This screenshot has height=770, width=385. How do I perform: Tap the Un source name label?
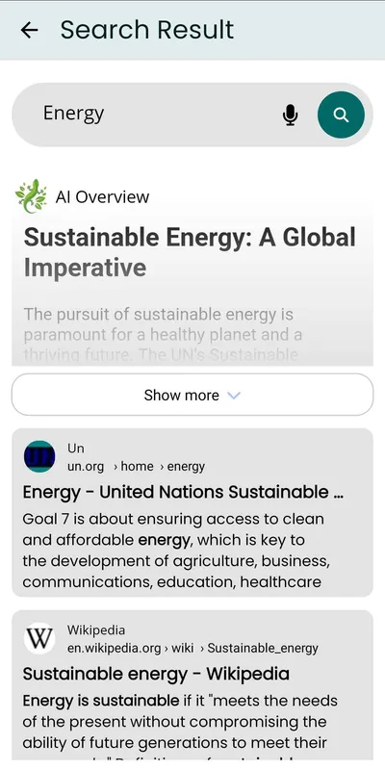coord(76,449)
